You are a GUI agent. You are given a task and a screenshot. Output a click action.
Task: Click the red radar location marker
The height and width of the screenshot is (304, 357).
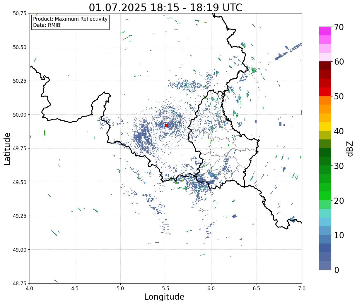pyautogui.click(x=166, y=125)
